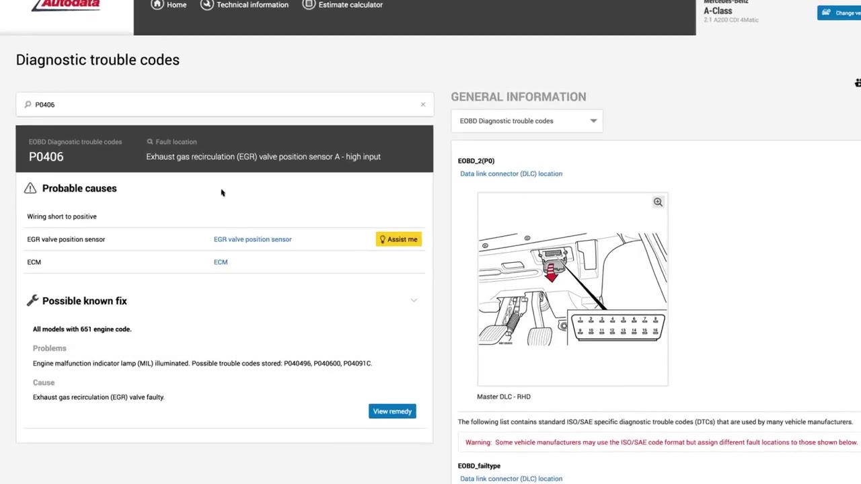This screenshot has height=484, width=861.
Task: Open Data link connector location link under EOBD_2(P0)
Action: pos(511,173)
